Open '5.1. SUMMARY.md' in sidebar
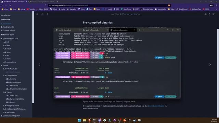Screen dimensions: 219x123 click(10, 69)
